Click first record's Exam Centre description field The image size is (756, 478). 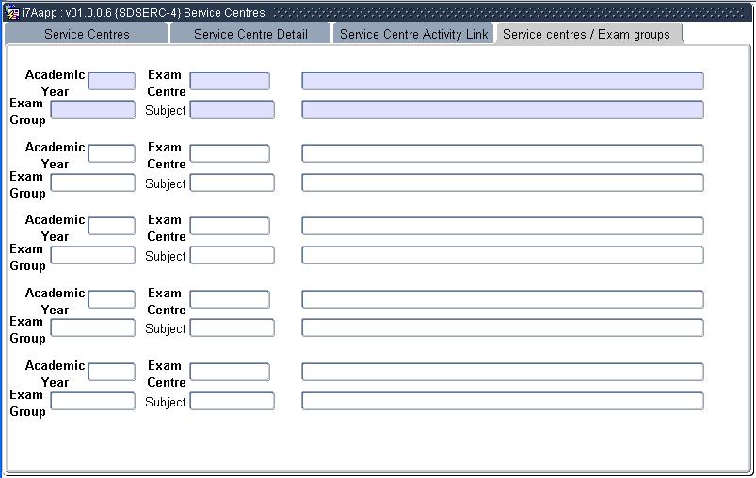click(502, 82)
